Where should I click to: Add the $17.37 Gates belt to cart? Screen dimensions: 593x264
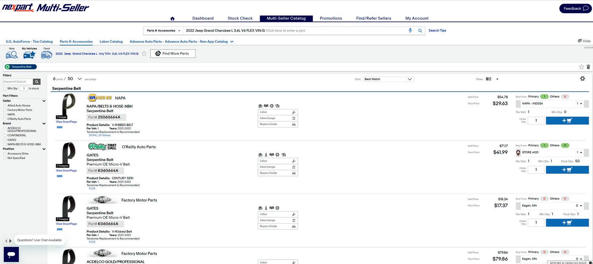(x=567, y=222)
